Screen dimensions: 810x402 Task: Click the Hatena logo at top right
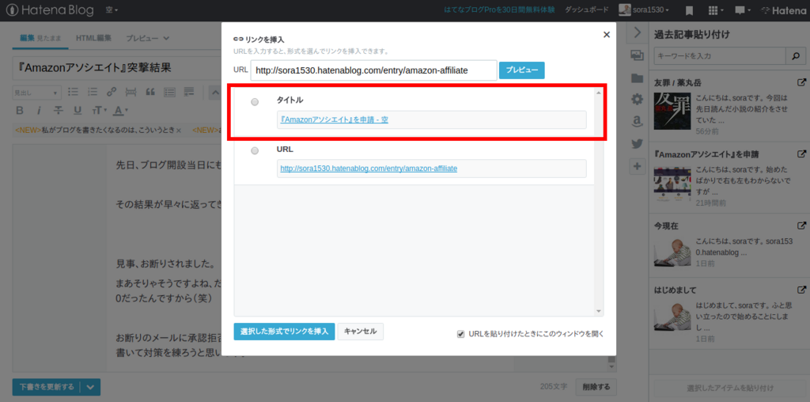pyautogui.click(x=784, y=10)
